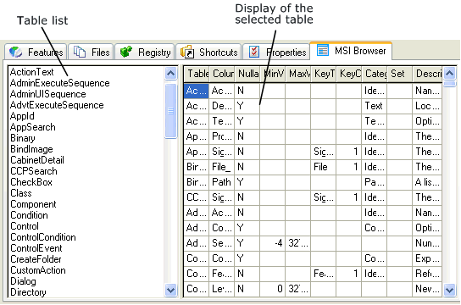Click the Column column header
Viewport: 461px width, 305px height.
pyautogui.click(x=222, y=74)
